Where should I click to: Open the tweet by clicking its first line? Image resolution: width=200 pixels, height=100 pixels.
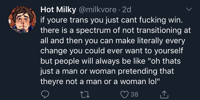112,20
